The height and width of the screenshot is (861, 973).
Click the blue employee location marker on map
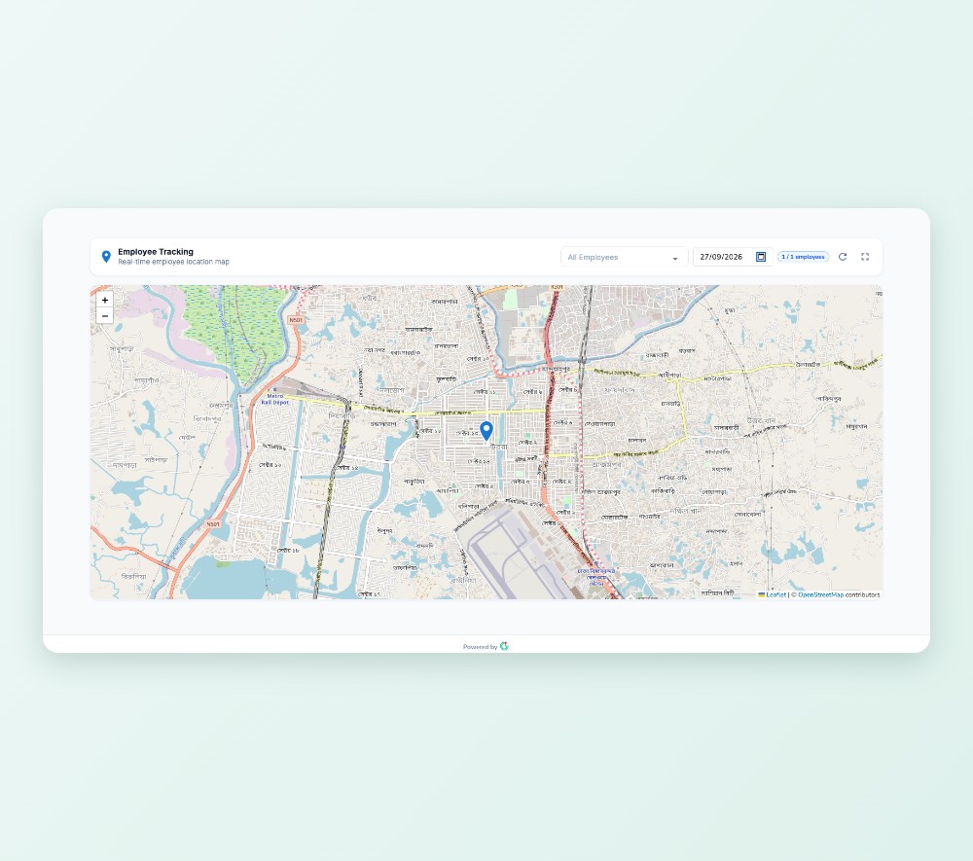click(486, 430)
